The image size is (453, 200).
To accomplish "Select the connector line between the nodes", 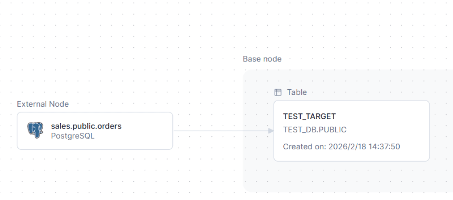I will 220,131.
